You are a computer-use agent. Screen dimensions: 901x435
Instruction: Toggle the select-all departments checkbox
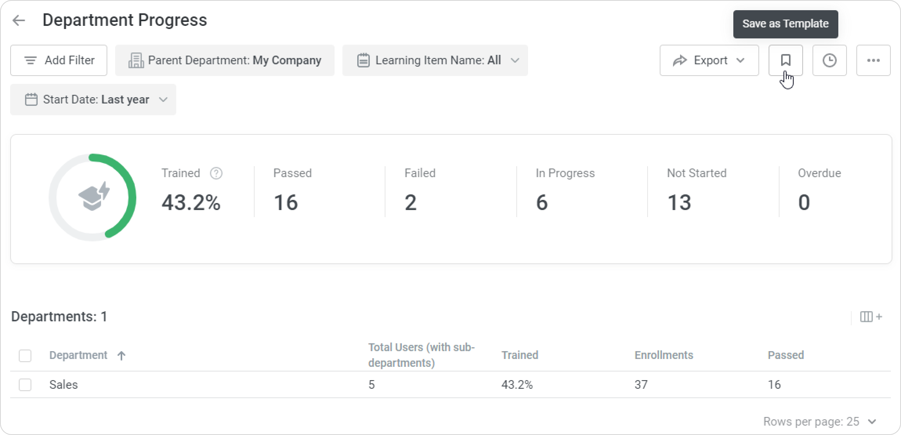pos(25,355)
